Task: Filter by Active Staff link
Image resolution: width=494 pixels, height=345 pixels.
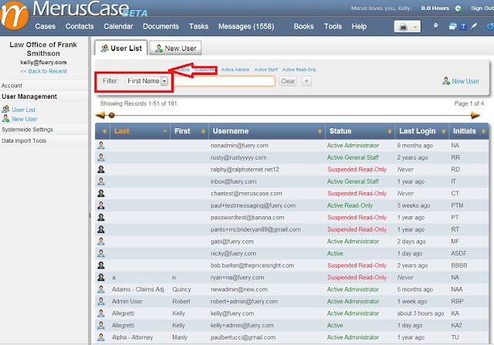Action: pos(266,69)
